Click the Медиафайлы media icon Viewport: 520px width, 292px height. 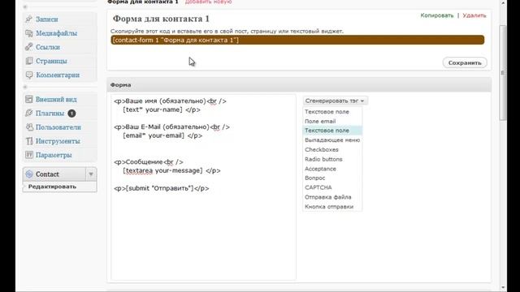[29, 33]
